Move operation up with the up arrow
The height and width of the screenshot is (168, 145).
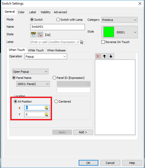tap(105, 56)
